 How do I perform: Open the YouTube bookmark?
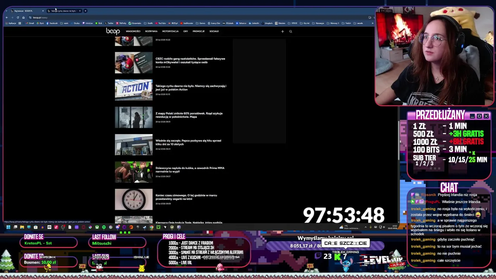click(x=160, y=23)
